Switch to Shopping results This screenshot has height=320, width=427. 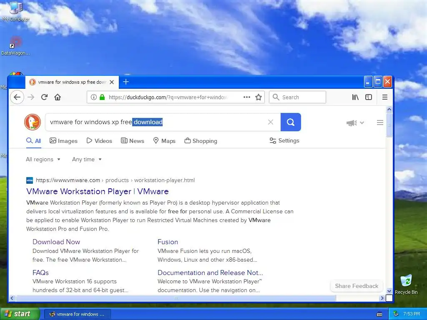201,141
